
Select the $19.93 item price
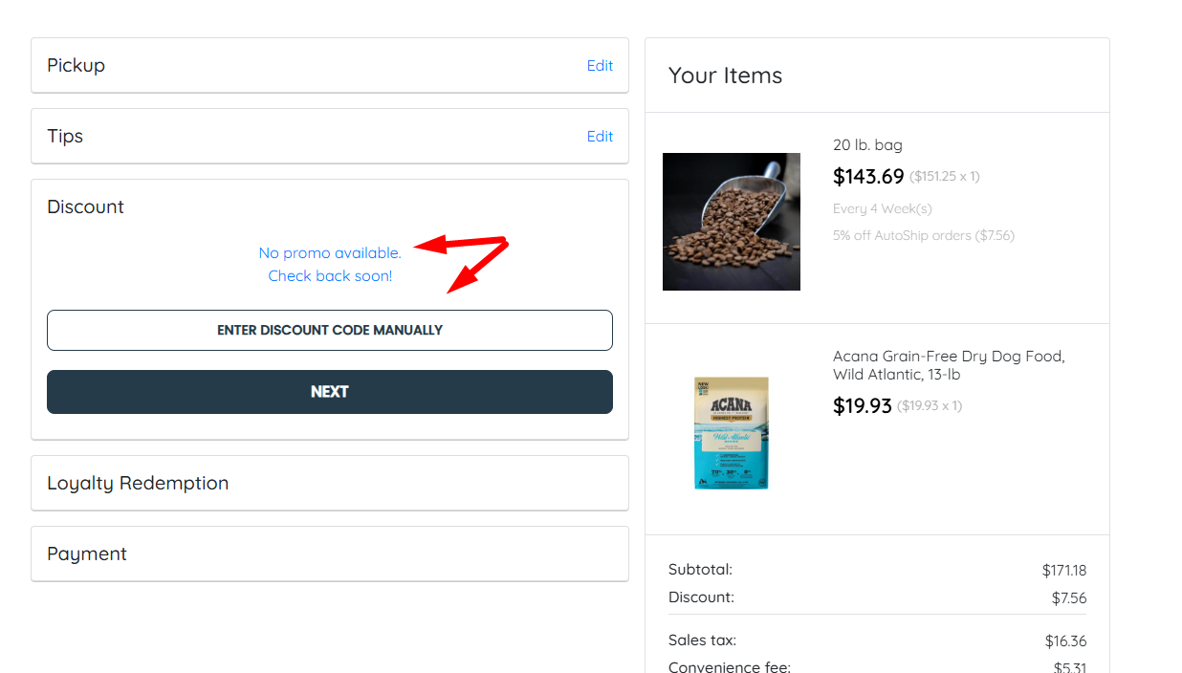click(863, 405)
